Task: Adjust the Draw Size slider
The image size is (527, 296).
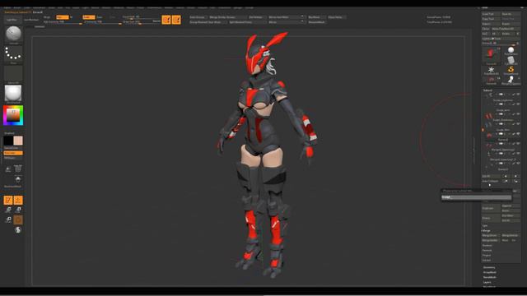Action: (x=141, y=22)
